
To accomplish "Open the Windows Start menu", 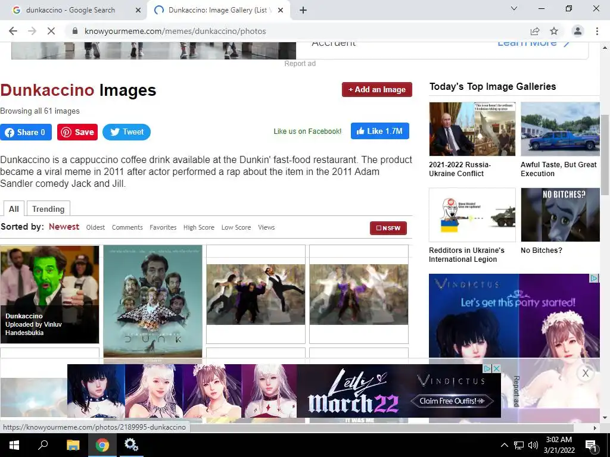I will [x=14, y=445].
